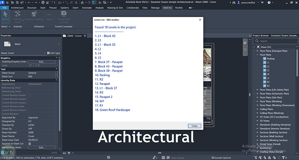Expand the Ceiling Plans node
The height and width of the screenshot is (160, 299).
(x=257, y=109)
